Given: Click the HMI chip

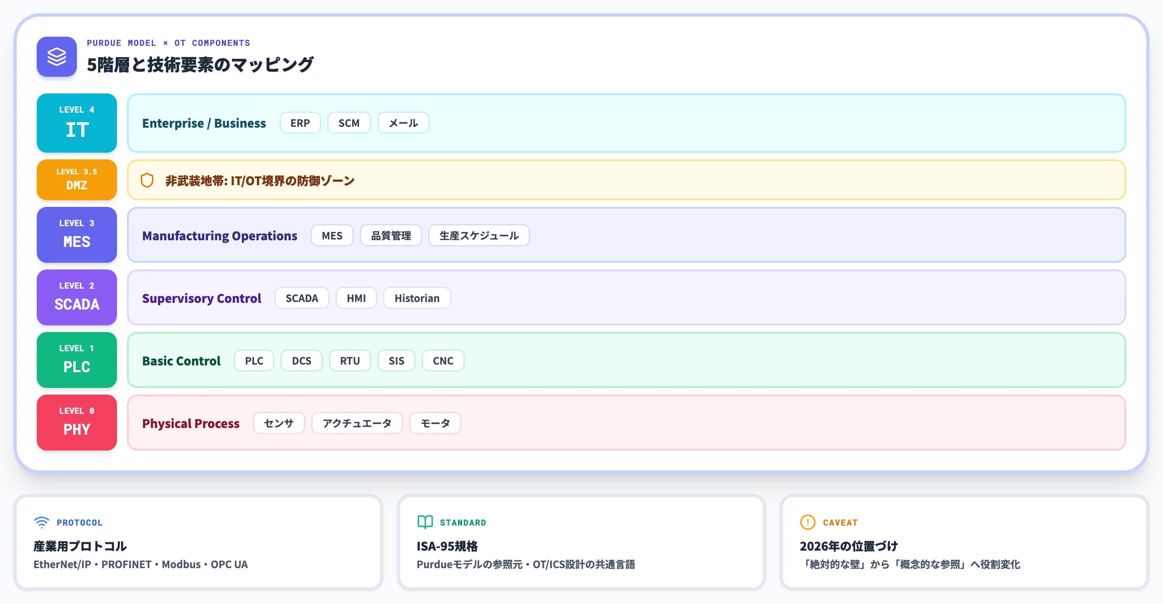Looking at the screenshot, I should coord(356,298).
